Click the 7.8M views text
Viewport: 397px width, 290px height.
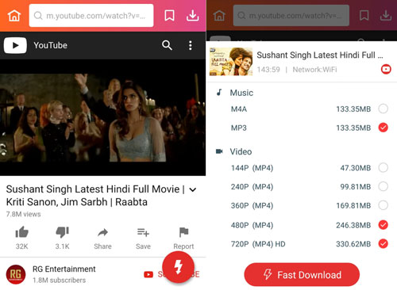[x=24, y=214]
